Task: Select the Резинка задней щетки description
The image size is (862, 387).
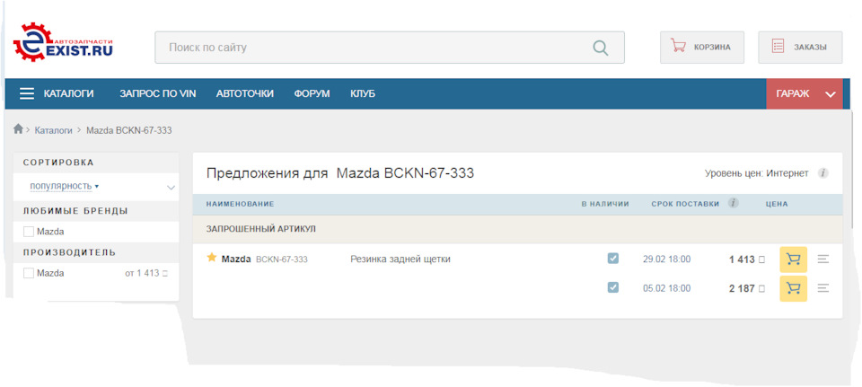Action: coord(400,259)
